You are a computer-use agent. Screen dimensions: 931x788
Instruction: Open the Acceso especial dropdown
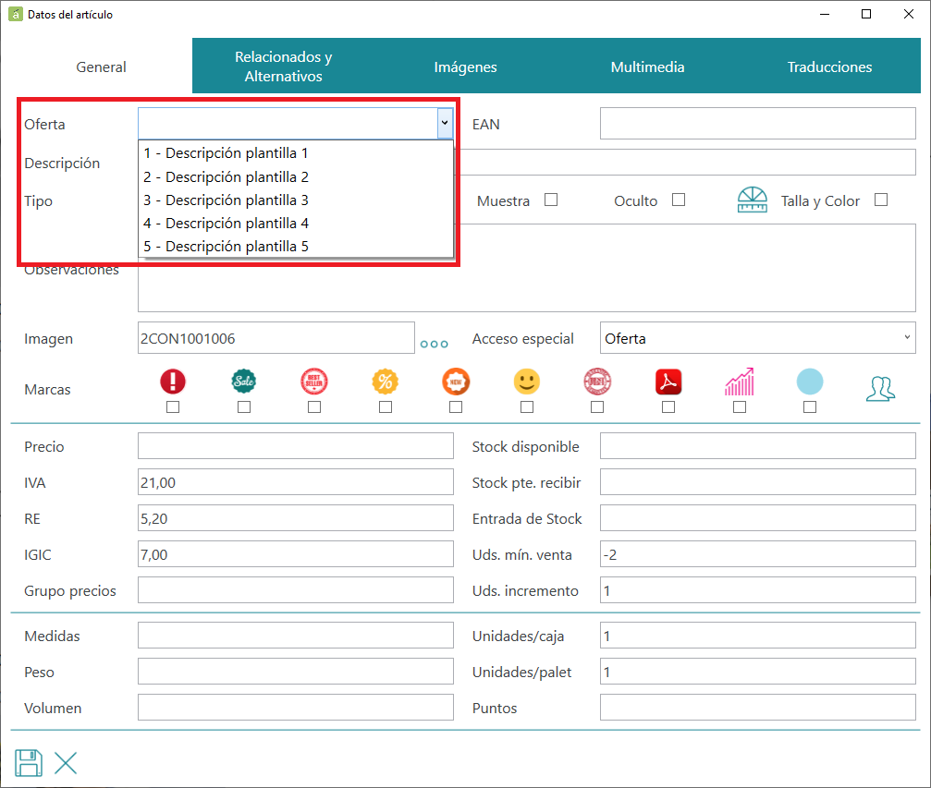[x=757, y=337]
